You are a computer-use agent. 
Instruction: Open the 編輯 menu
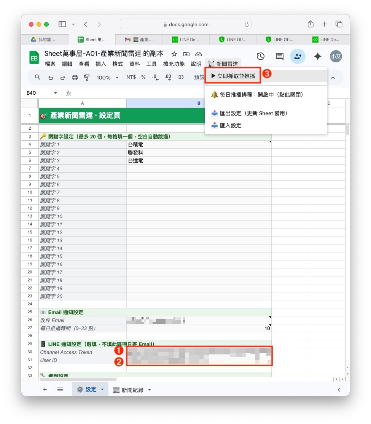pos(67,64)
